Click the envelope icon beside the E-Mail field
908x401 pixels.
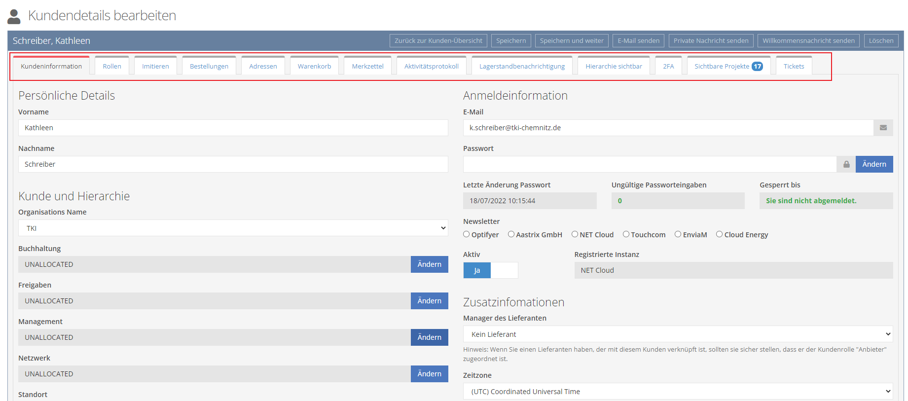point(883,128)
